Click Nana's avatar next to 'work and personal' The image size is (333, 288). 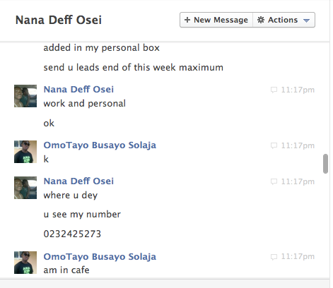[x=25, y=96]
